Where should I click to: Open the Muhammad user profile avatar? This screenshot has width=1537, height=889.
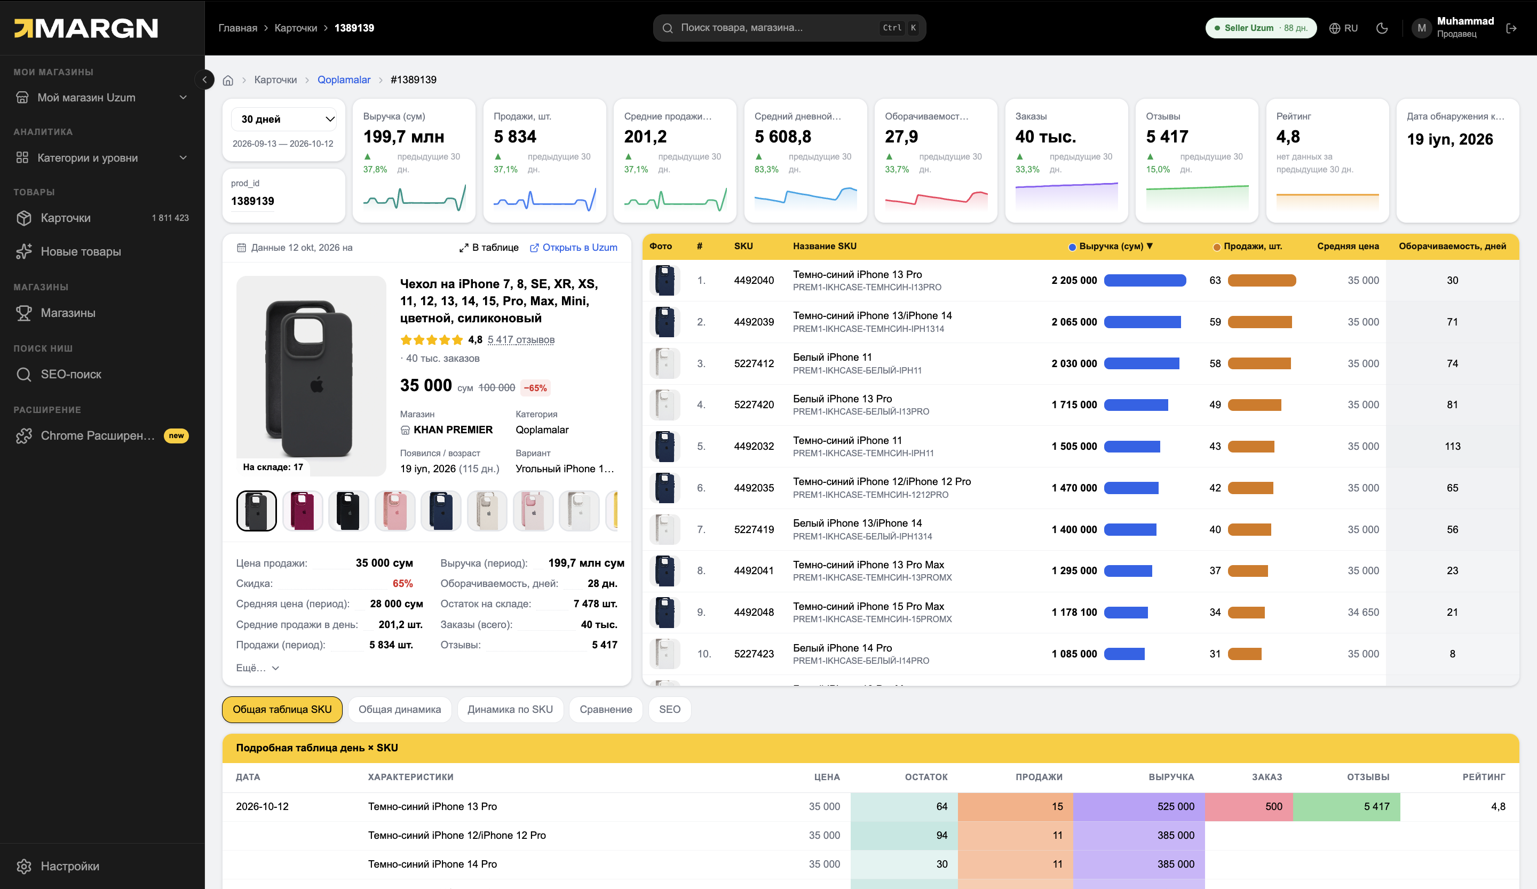1422,28
